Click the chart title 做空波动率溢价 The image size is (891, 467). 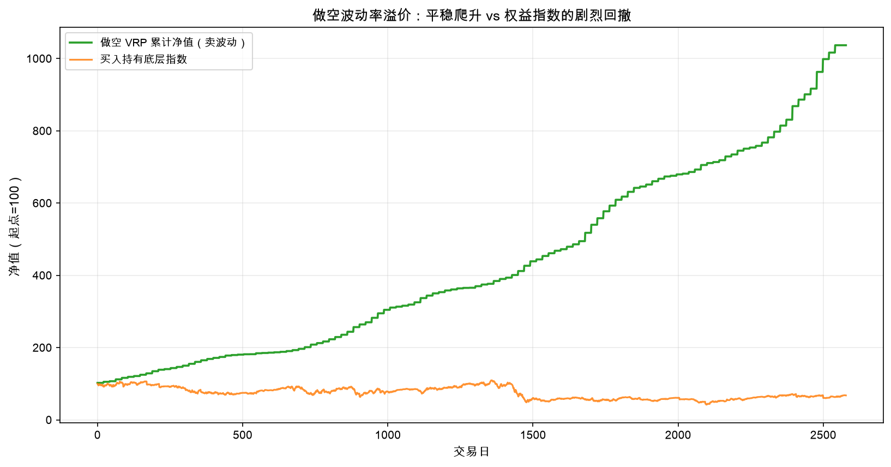(x=472, y=15)
